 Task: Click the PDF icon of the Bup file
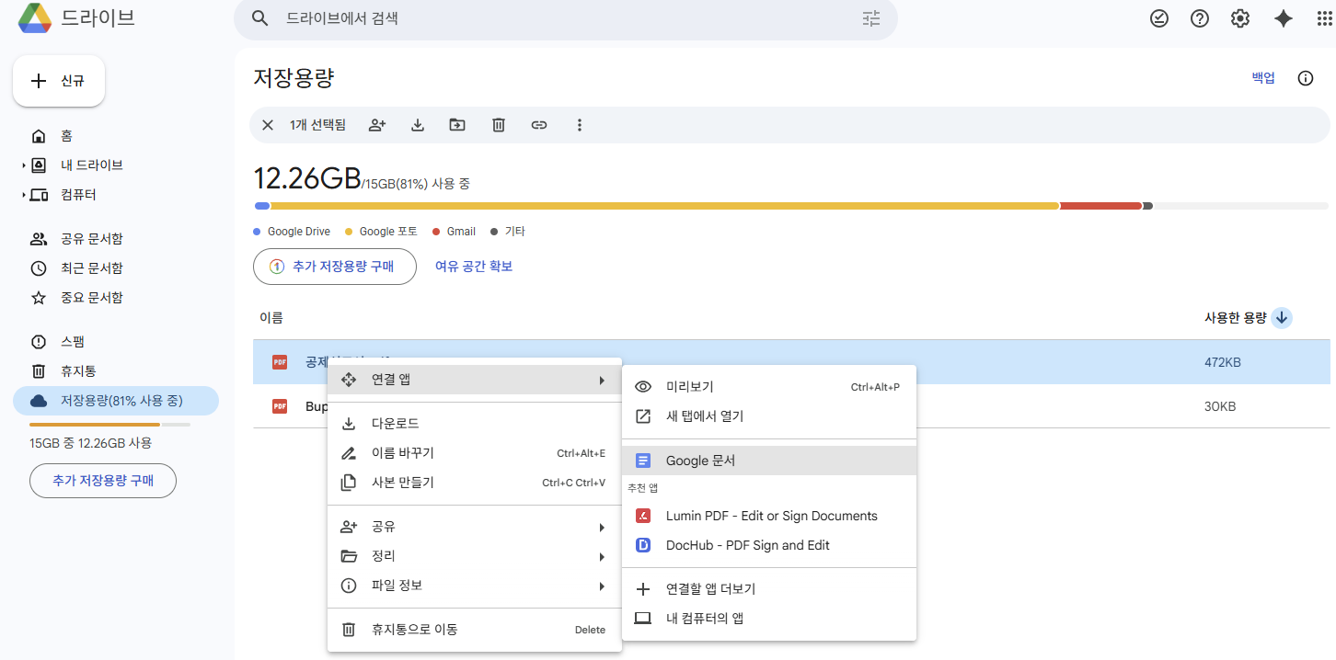click(280, 406)
